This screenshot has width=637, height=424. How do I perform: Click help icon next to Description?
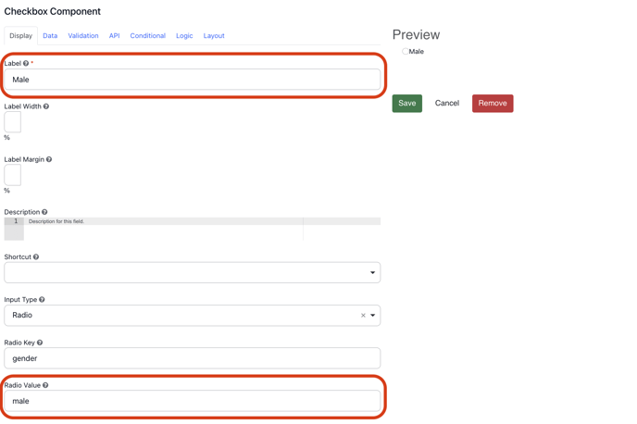[44, 212]
